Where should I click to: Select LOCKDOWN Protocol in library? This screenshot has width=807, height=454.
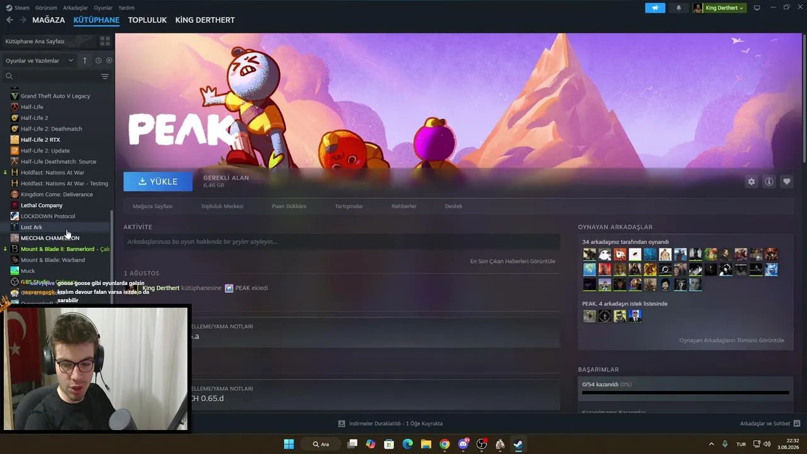pos(48,216)
